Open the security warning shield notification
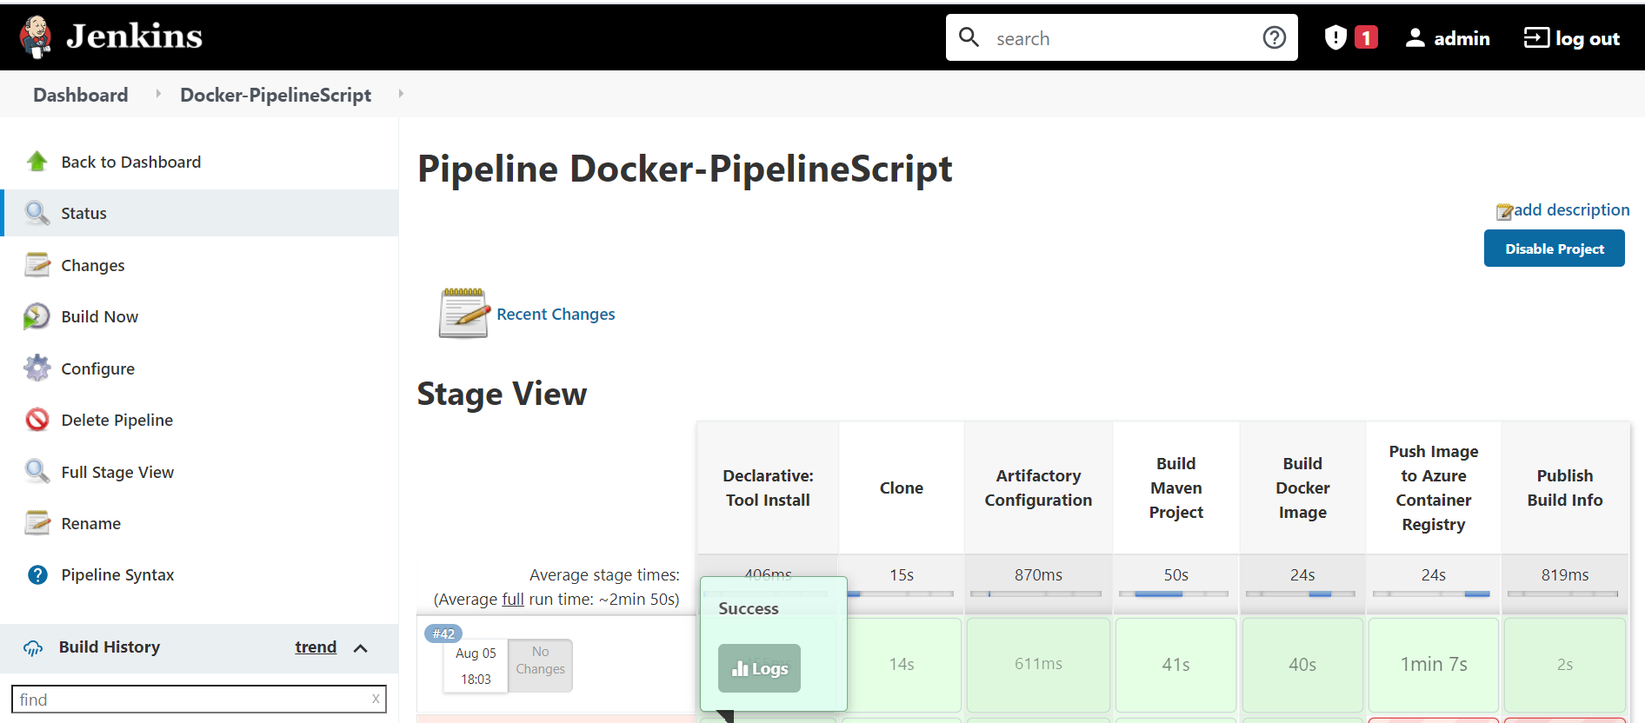Screen dimensions: 1645x723 [x=1335, y=37]
